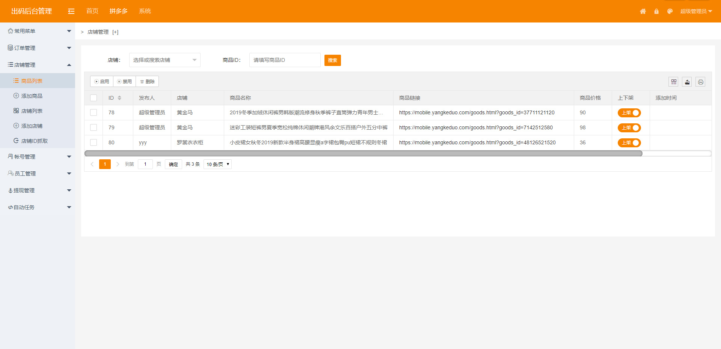Screen dimensions: 721x349
Task: Click the lock screen icon
Action: pos(656,11)
